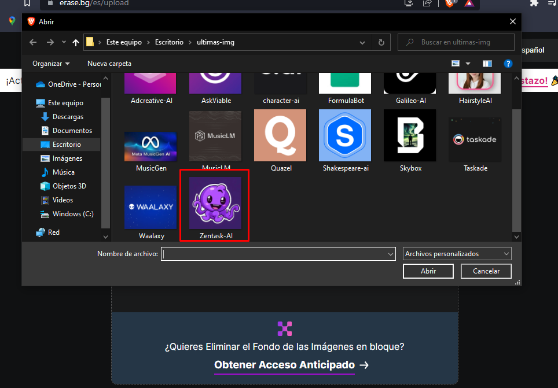Screen dimensions: 558x388
Task: Change view with the view mode icon
Action: point(456,63)
